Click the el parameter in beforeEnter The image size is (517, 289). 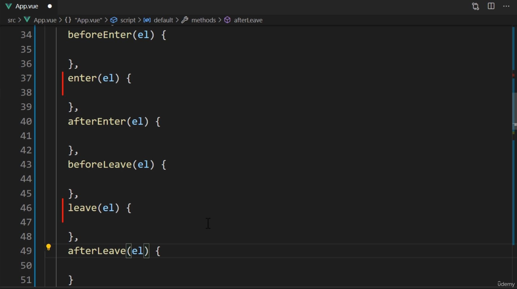[143, 35]
